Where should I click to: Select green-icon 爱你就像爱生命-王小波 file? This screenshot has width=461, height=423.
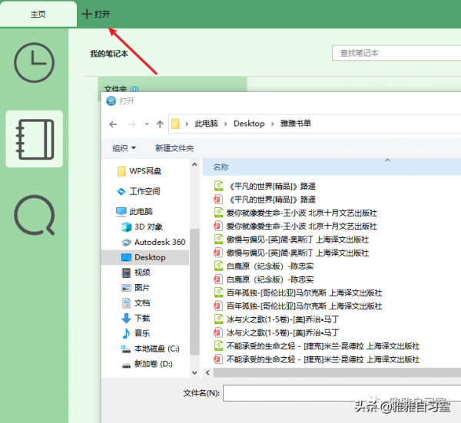[x=296, y=213]
